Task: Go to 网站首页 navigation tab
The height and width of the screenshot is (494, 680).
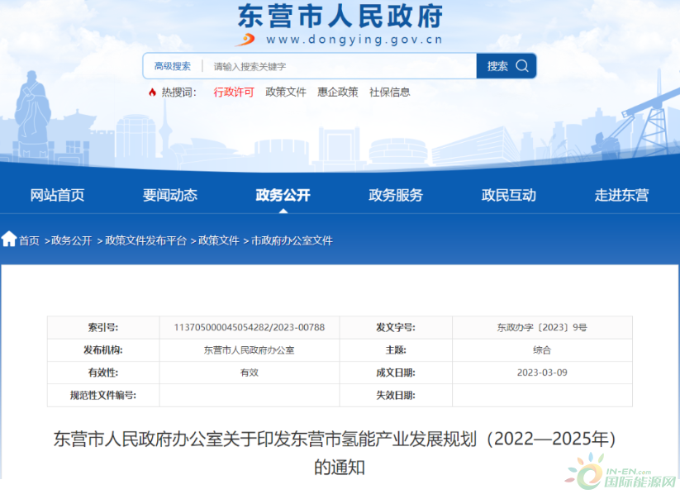Action: 57,195
